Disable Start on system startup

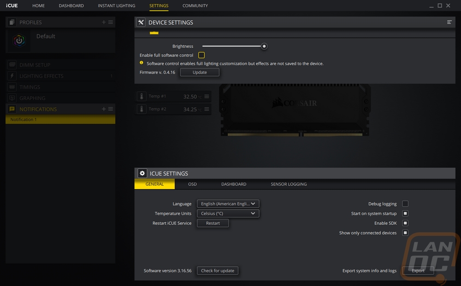coord(405,213)
